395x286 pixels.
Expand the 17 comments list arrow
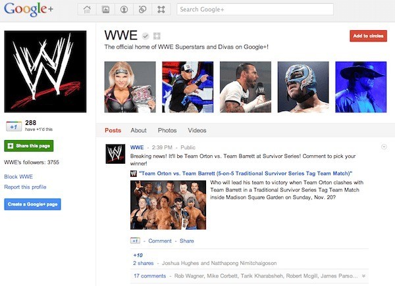tap(364, 275)
